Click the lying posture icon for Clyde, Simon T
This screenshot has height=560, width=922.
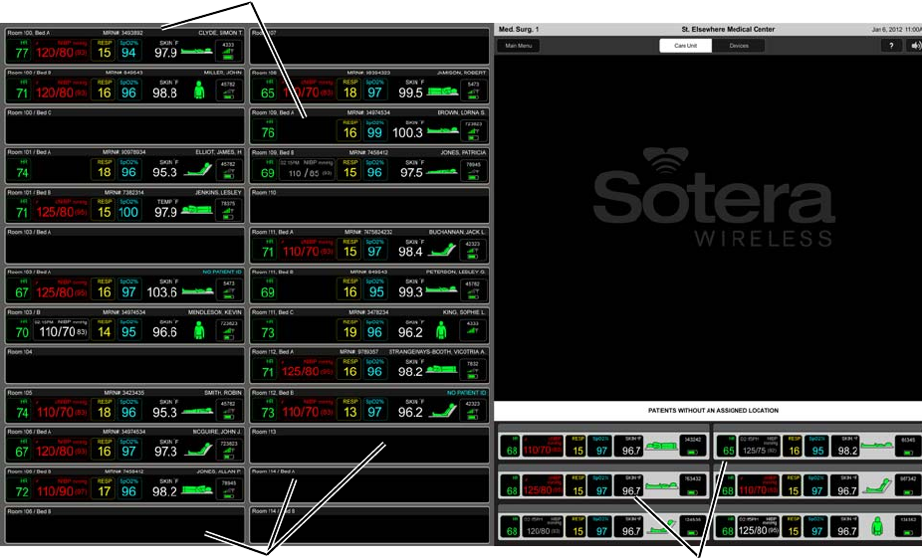[x=197, y=52]
